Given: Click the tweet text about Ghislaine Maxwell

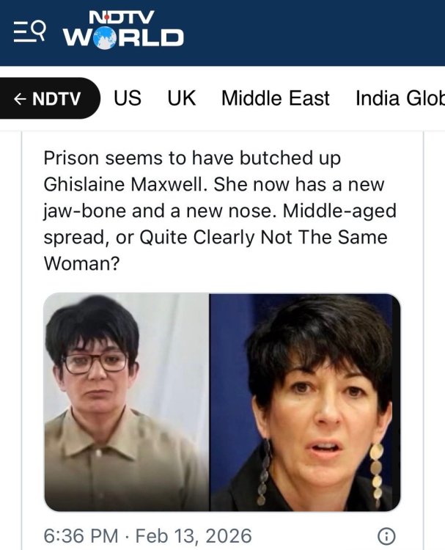Looking at the screenshot, I should coord(220,210).
